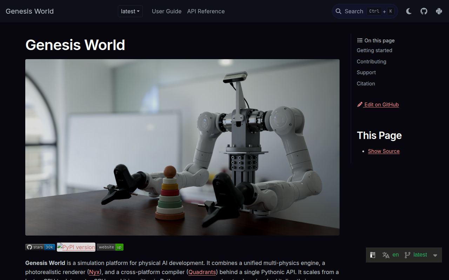Expand the latest version dropdown in navbar
Screen dimensions: 449x280
click(130, 11)
